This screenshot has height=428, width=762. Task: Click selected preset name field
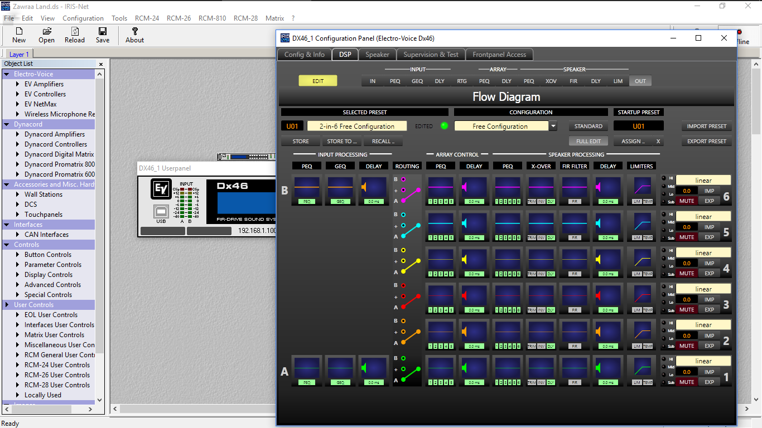pyautogui.click(x=357, y=126)
